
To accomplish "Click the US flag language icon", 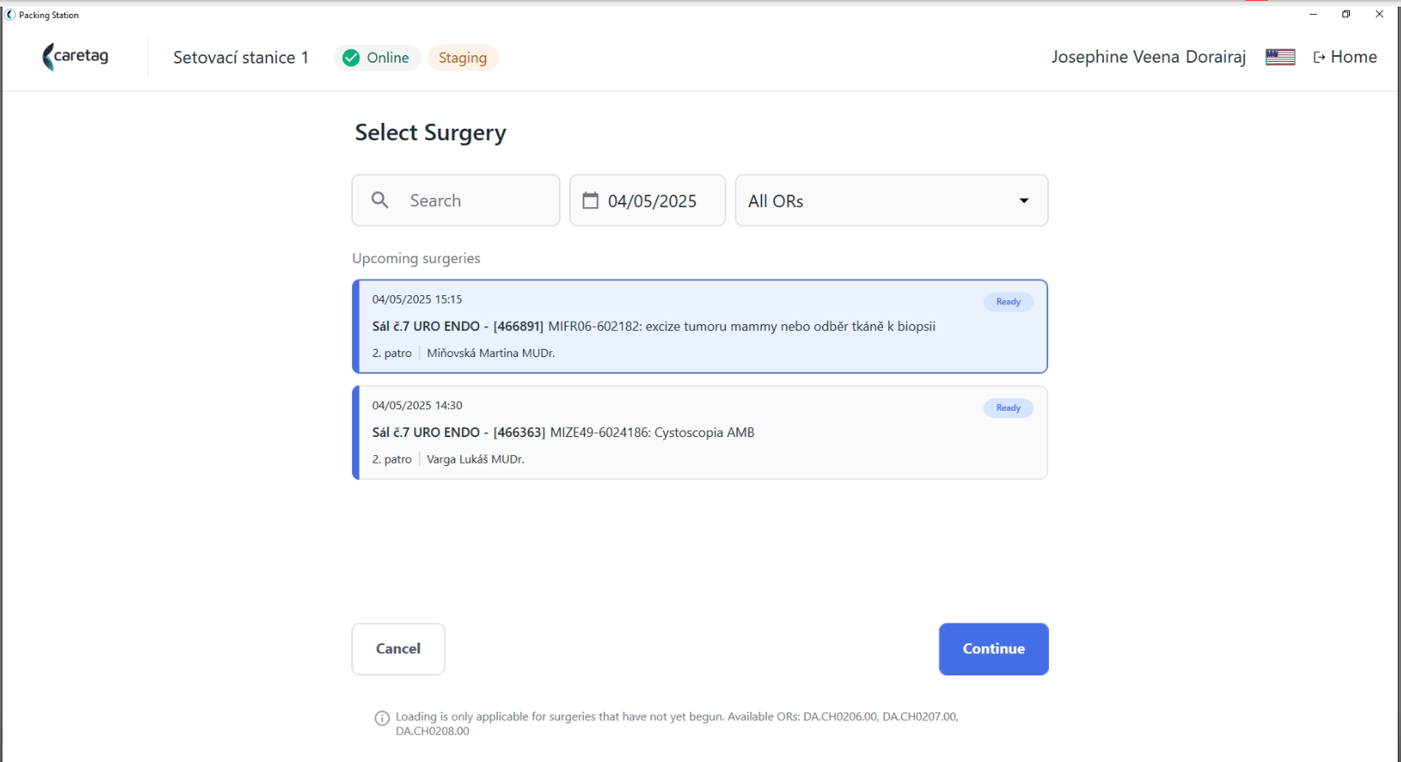I will (1280, 57).
